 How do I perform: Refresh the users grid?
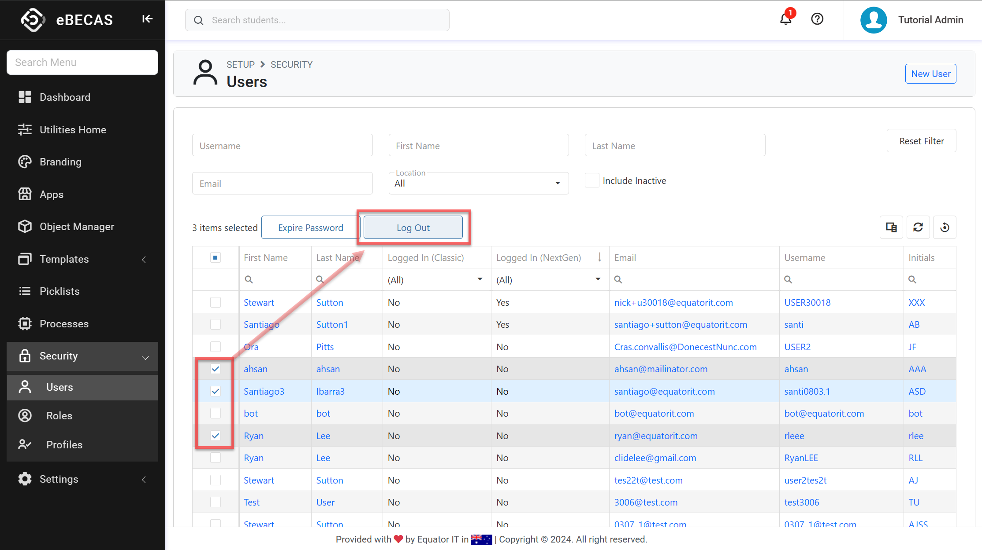pyautogui.click(x=918, y=227)
